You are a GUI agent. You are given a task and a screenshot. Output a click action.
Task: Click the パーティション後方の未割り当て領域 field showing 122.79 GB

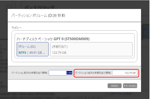(x=124, y=73)
